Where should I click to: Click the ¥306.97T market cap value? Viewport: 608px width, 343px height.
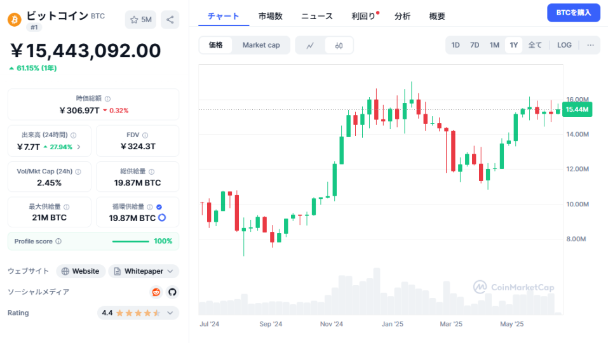pyautogui.click(x=79, y=111)
